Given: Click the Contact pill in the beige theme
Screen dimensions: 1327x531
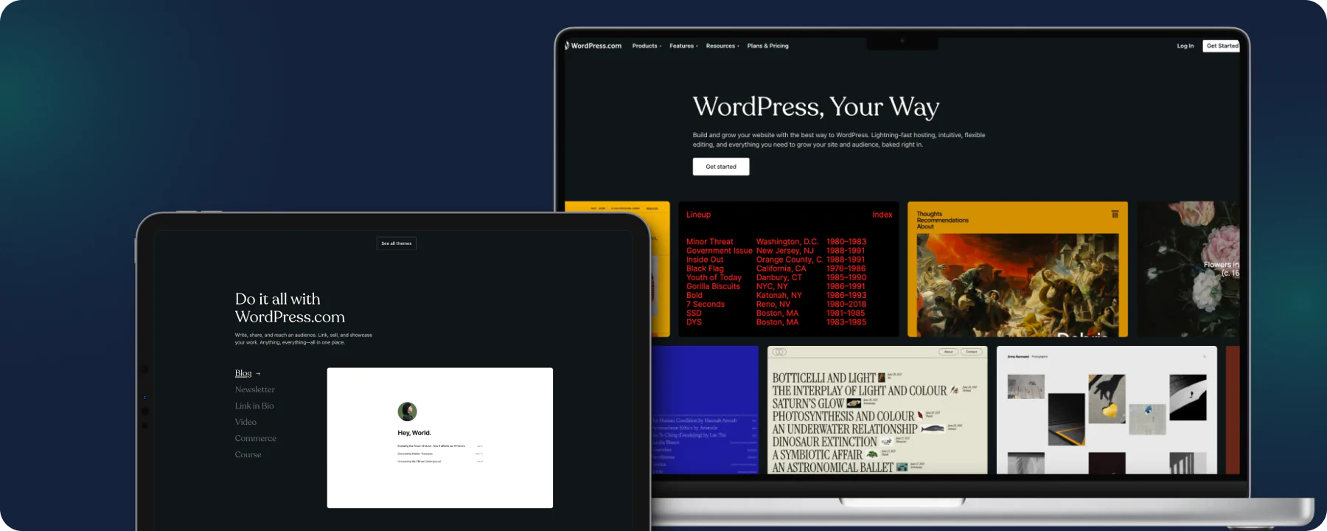Looking at the screenshot, I should [x=972, y=352].
